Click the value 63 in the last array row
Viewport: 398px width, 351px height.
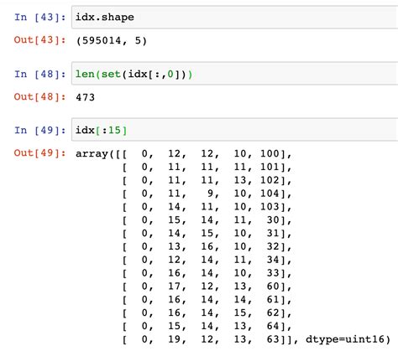pos(273,339)
